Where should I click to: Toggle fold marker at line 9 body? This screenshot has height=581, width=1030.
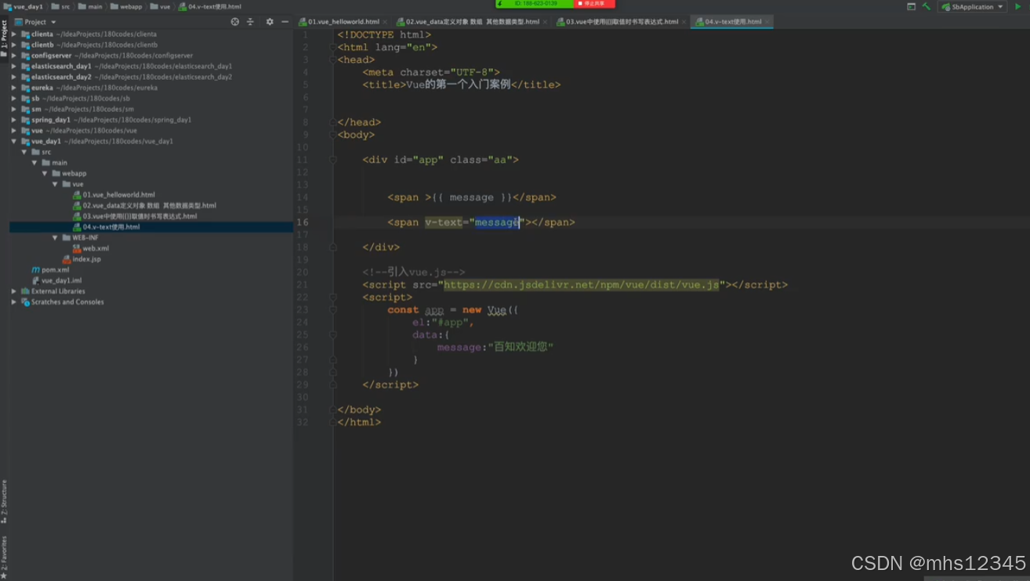pos(333,135)
